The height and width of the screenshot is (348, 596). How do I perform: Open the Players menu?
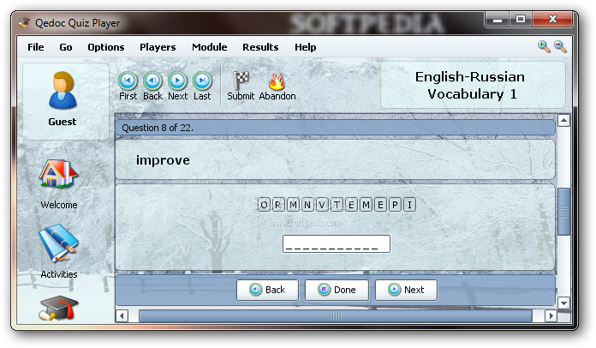tap(158, 47)
